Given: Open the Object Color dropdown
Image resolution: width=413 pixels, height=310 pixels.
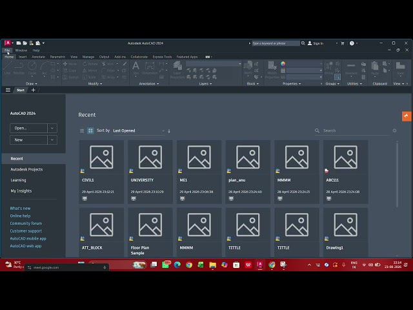Looking at the screenshot, I should pyautogui.click(x=304, y=64).
